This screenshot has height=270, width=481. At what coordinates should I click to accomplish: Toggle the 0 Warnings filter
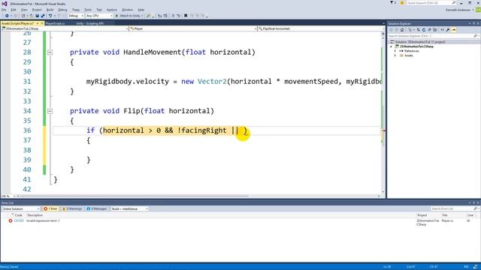tap(72, 208)
